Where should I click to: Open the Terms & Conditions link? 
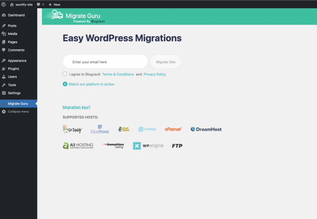click(x=118, y=74)
